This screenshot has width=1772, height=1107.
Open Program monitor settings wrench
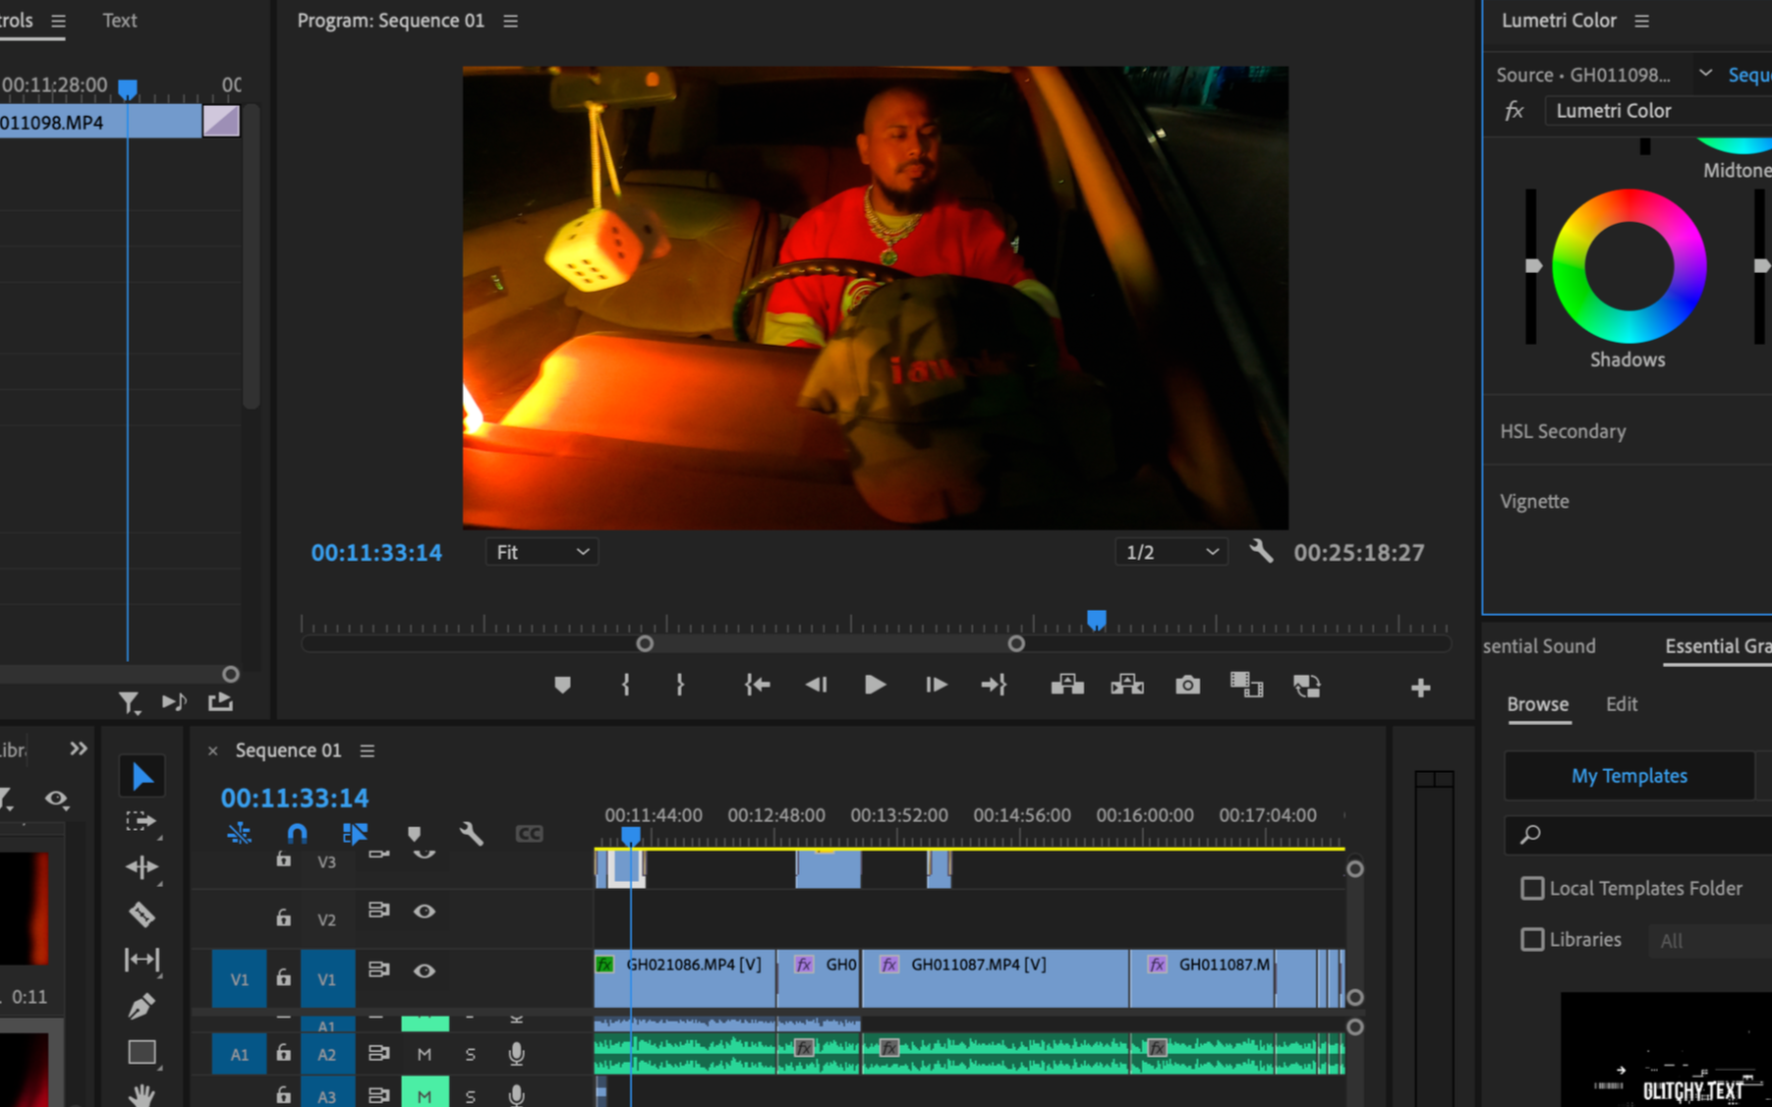coord(1261,551)
